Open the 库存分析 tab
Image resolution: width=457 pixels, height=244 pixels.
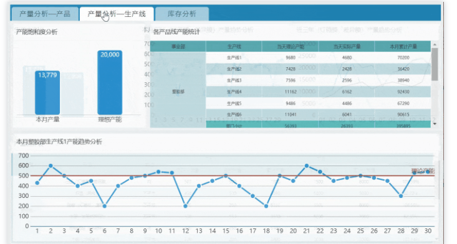coord(182,14)
